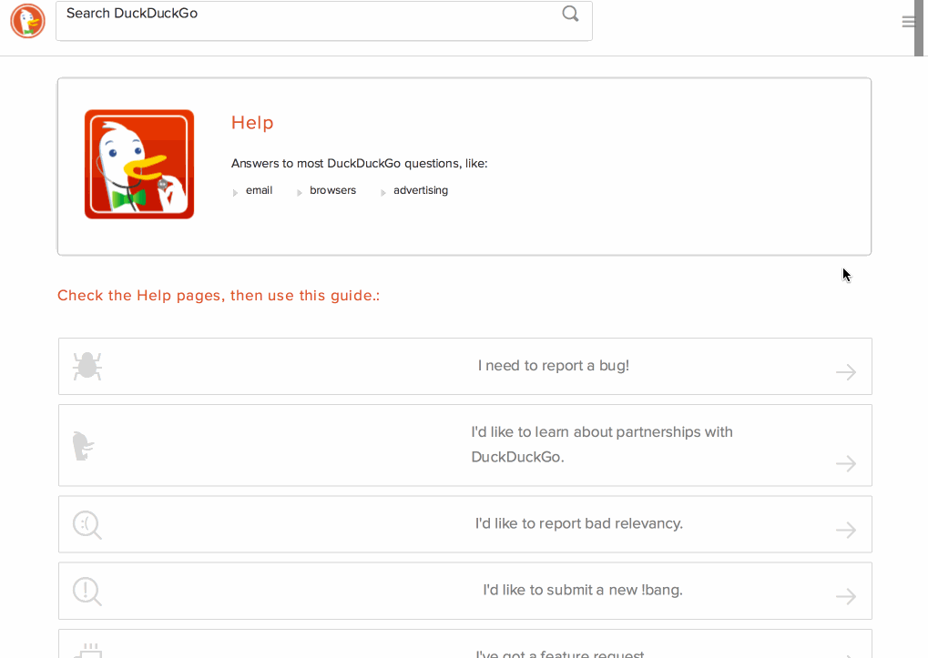The image size is (928, 658).
Task: Click triangle bullet before browsers
Action: pyautogui.click(x=300, y=192)
